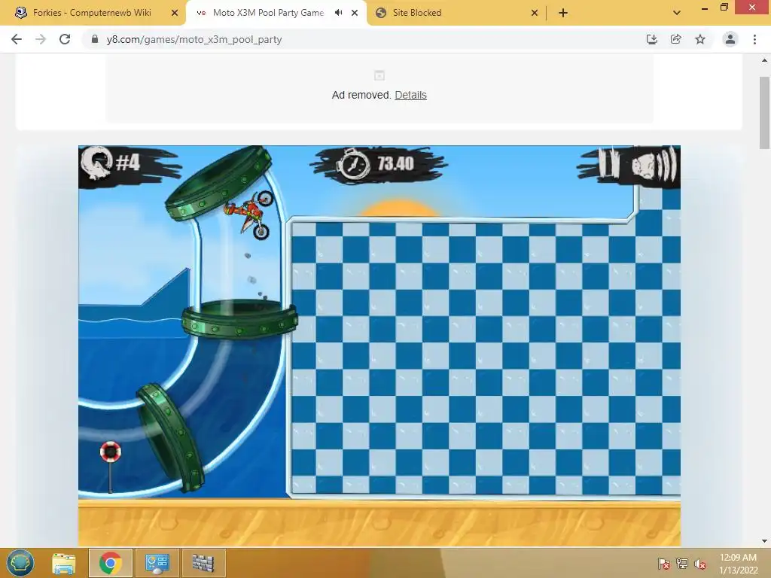
Task: Open Chrome three-dot menu
Action: click(754, 39)
